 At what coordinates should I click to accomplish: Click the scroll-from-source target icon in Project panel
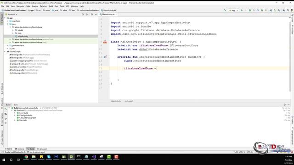coord(83,14)
